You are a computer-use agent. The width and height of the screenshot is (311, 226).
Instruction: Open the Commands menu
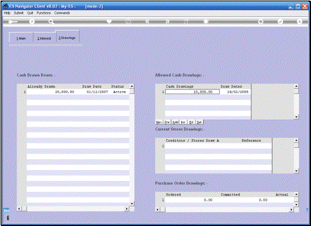(62, 13)
